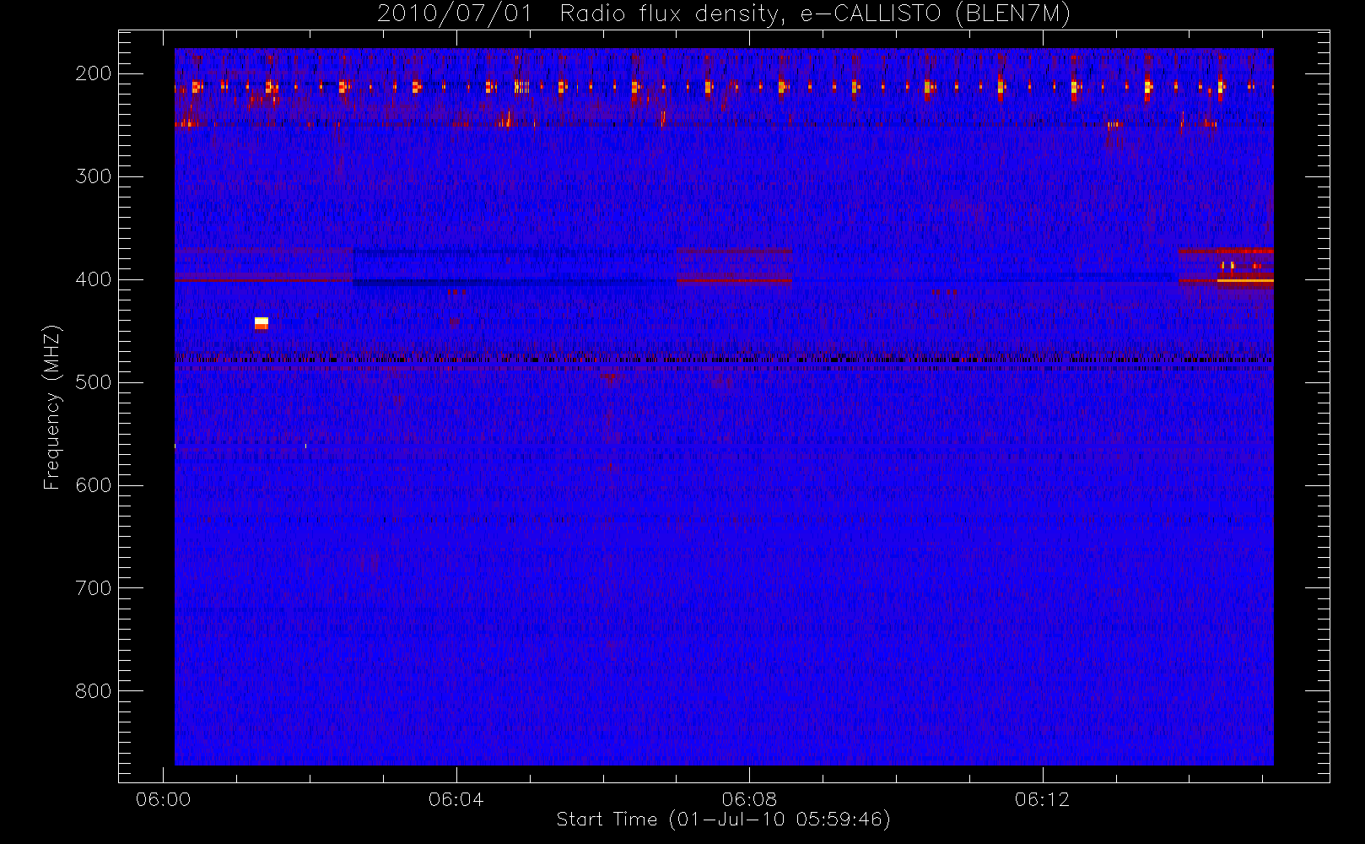The height and width of the screenshot is (844, 1365).
Task: Click the '06:12' time tick label
Action: pos(1043,799)
